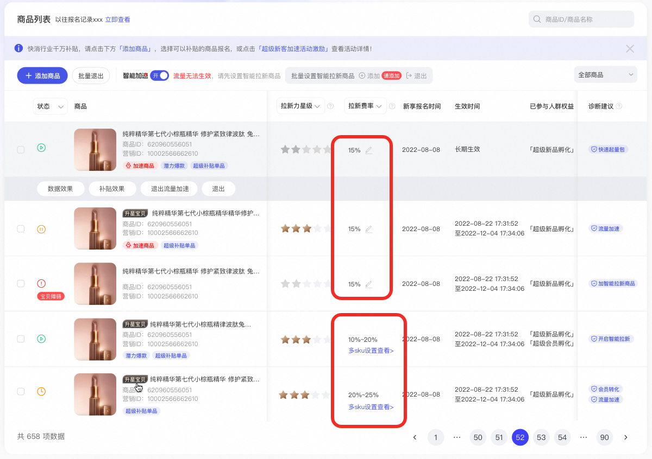Click the 退出 exit icon in the batch settings bar
Viewport: 652px width, 459px height.
tap(409, 75)
